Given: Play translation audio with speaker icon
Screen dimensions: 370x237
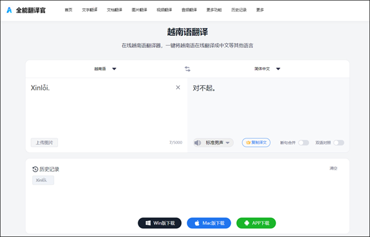Looking at the screenshot, I should pyautogui.click(x=197, y=143).
